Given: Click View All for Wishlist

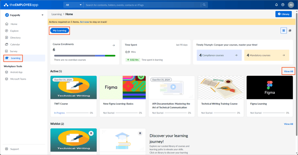Looking at the screenshot, I should (288, 124).
